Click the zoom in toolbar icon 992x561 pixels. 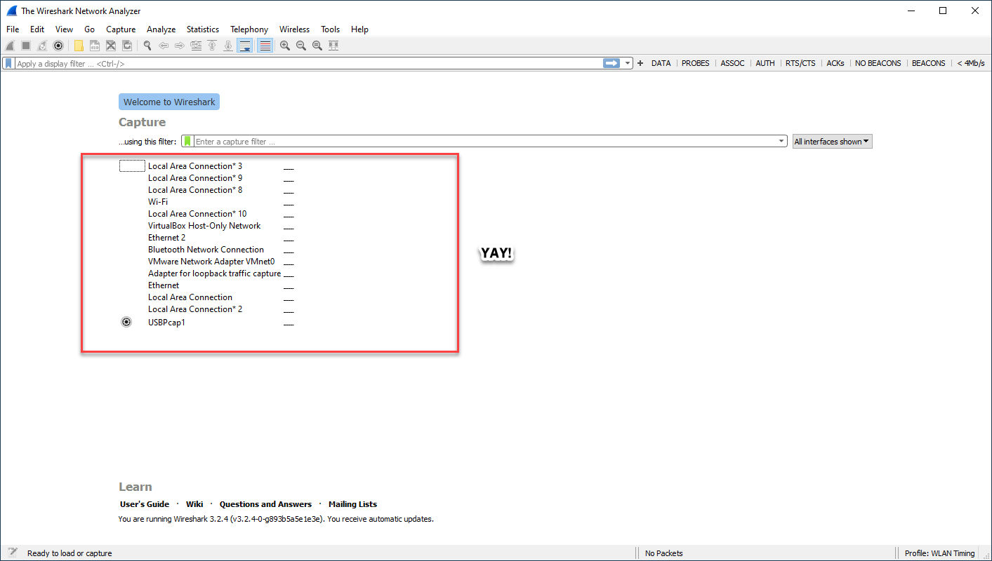click(x=285, y=46)
